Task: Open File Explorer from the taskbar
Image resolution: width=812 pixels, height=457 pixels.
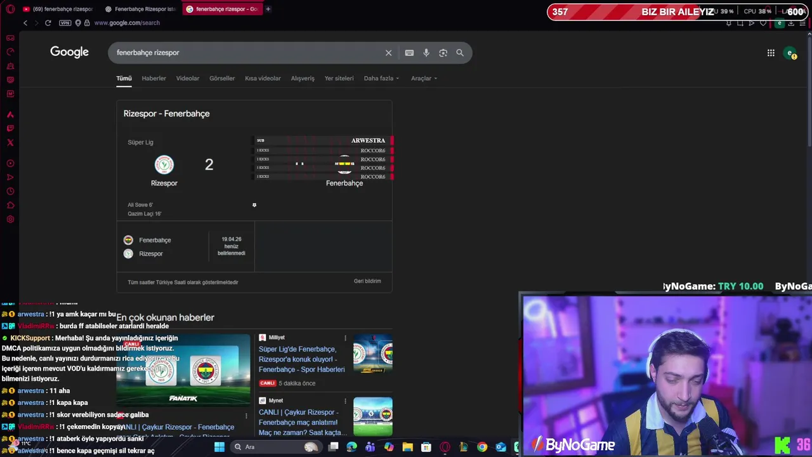Action: tap(407, 447)
